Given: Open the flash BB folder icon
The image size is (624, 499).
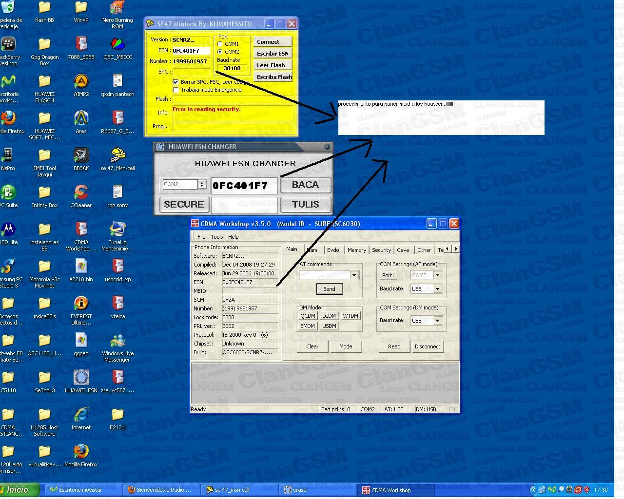Looking at the screenshot, I should [x=44, y=8].
